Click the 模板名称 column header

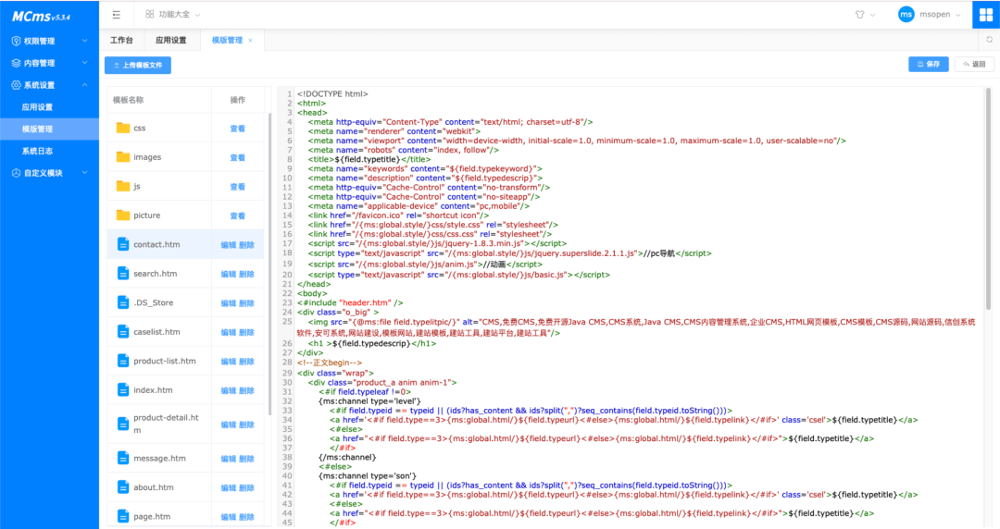pyautogui.click(x=128, y=100)
